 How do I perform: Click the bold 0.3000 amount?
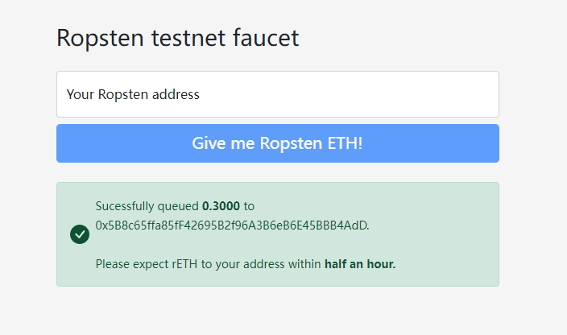pos(221,206)
